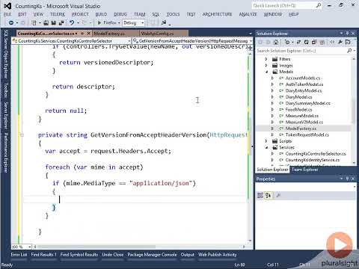Expand the Scripts folder in Solution Explorer
Viewport: 359px width, 269px height.
(266, 141)
